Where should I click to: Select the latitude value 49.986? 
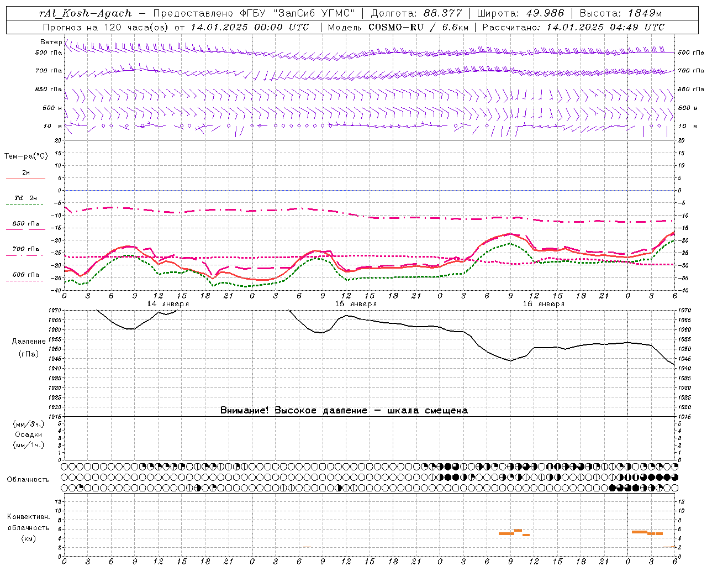[545, 13]
